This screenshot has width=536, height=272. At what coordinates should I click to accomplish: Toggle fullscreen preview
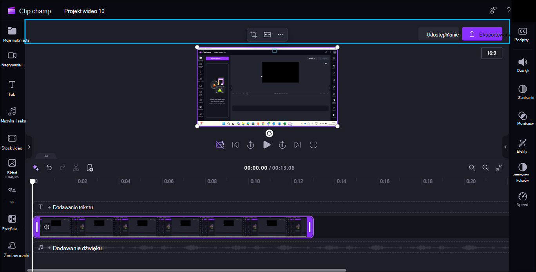313,145
